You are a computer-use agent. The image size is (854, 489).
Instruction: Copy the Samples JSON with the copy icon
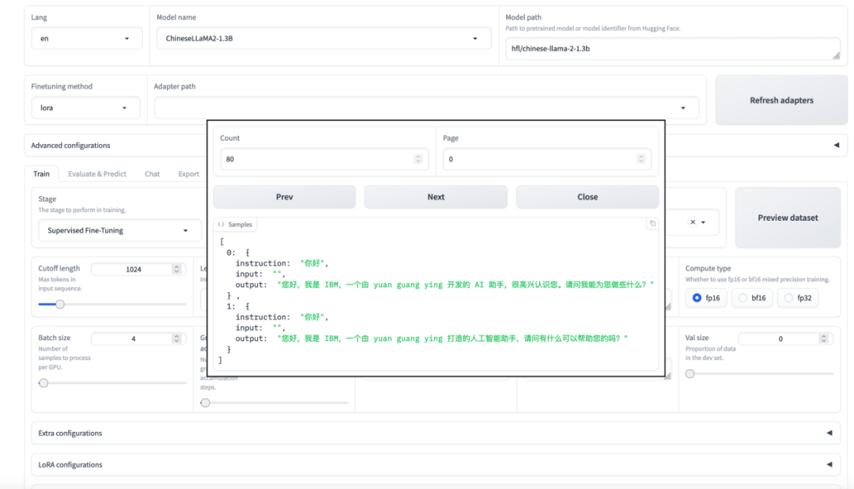click(x=652, y=223)
